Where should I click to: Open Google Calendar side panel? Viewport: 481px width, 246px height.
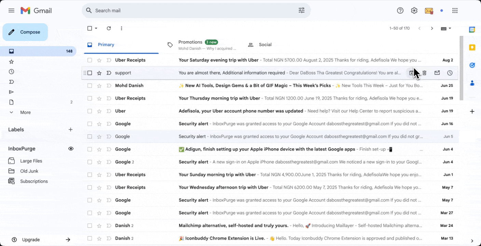pyautogui.click(x=472, y=30)
